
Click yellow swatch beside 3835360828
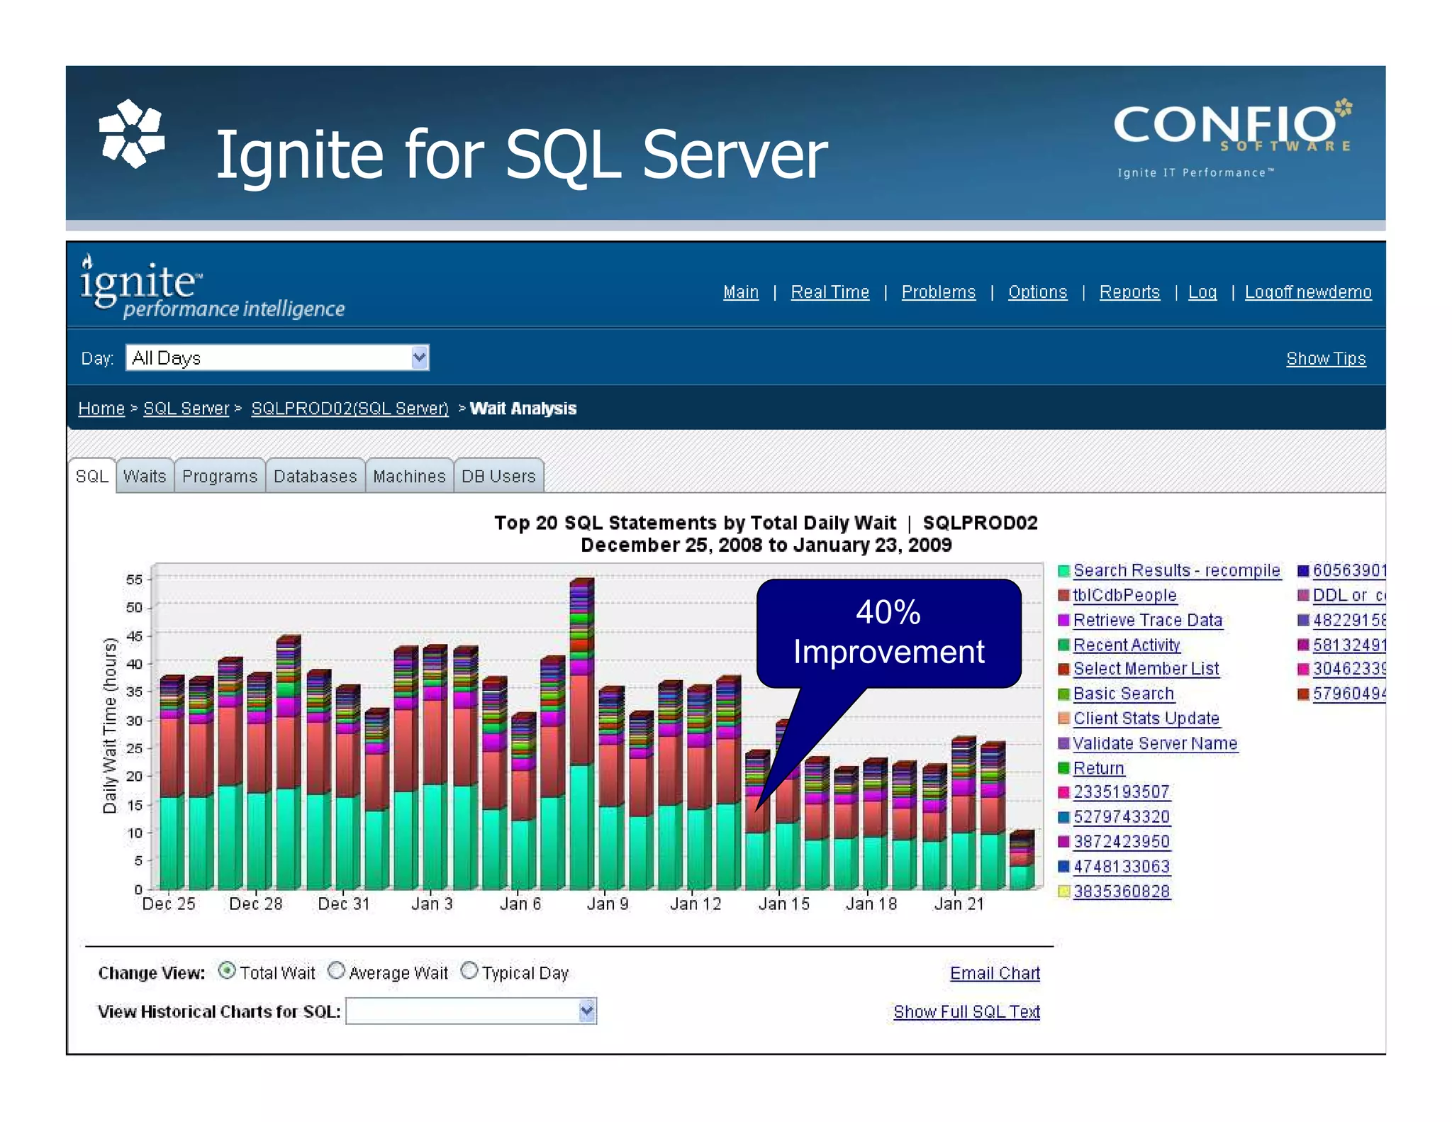pyautogui.click(x=1063, y=892)
